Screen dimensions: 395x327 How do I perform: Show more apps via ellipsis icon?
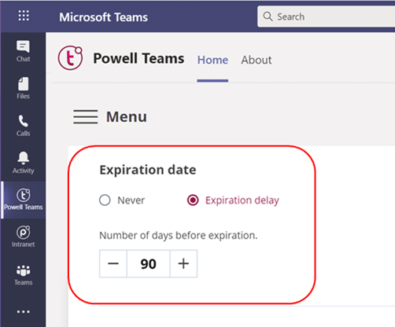(x=23, y=312)
